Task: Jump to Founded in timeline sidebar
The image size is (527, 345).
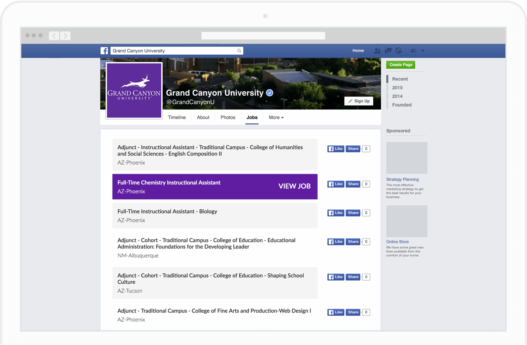Action: pos(402,105)
